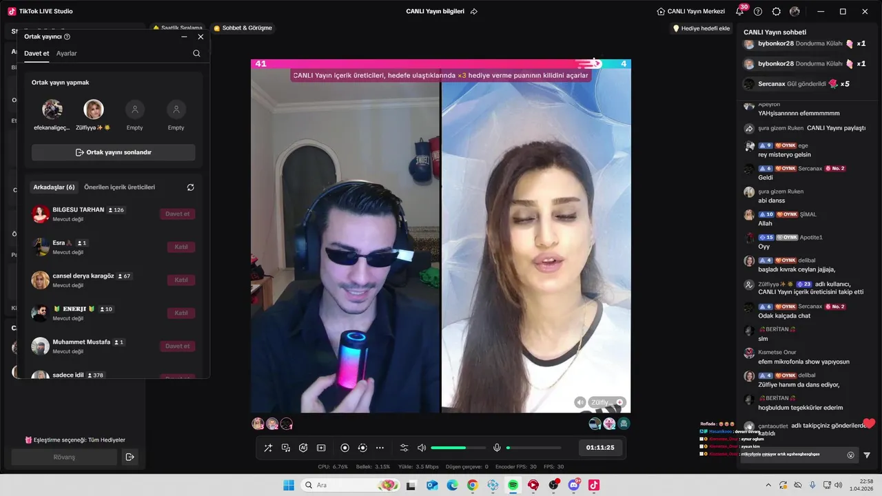
Task: Click the Rövanş button
Action: click(64, 457)
